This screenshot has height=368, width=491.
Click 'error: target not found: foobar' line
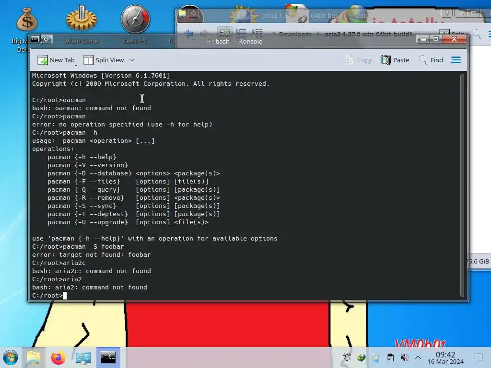(x=92, y=255)
